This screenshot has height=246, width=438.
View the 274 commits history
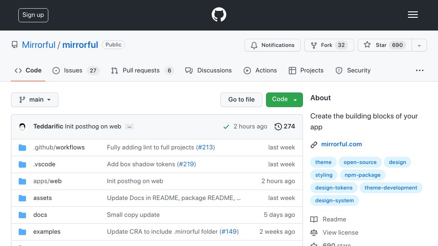click(x=285, y=126)
